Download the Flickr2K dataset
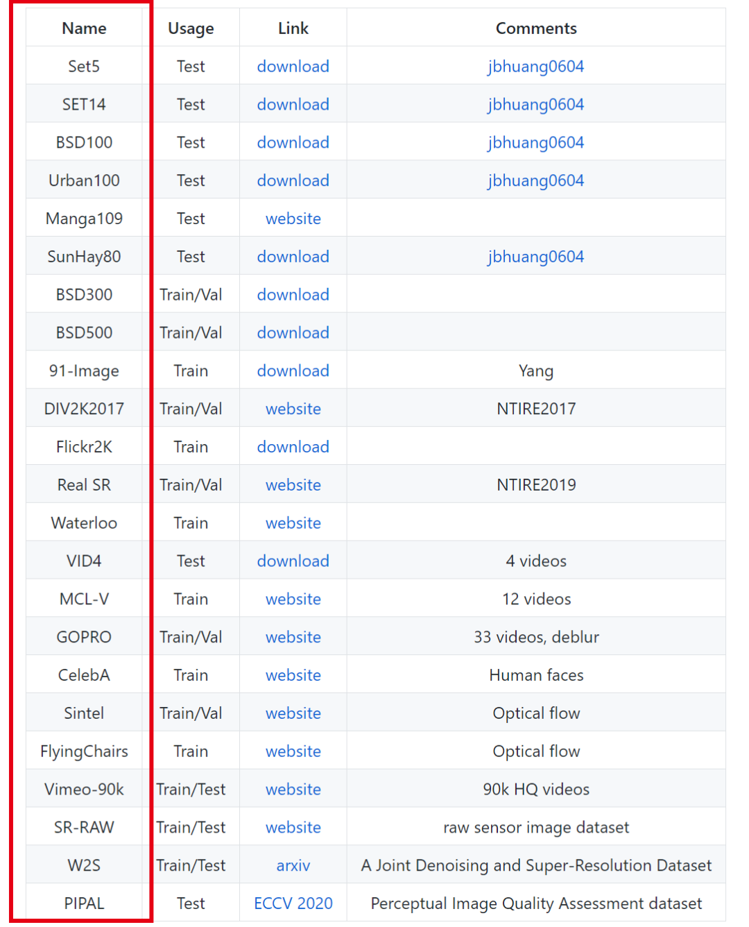The width and height of the screenshot is (749, 927). (293, 448)
